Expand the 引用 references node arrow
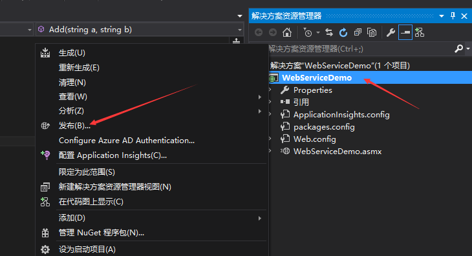 270,102
